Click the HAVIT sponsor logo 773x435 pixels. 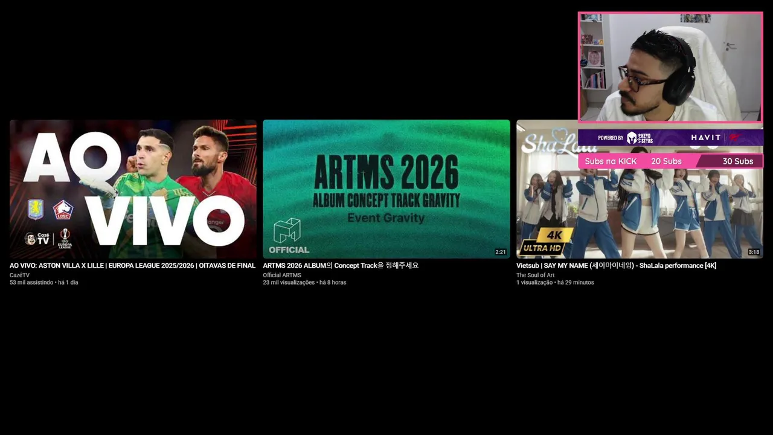click(x=706, y=138)
